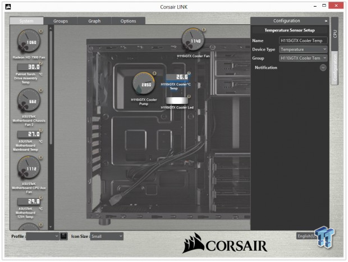
Task: Minimize the Corsair LINK window
Action: (x=315, y=6)
